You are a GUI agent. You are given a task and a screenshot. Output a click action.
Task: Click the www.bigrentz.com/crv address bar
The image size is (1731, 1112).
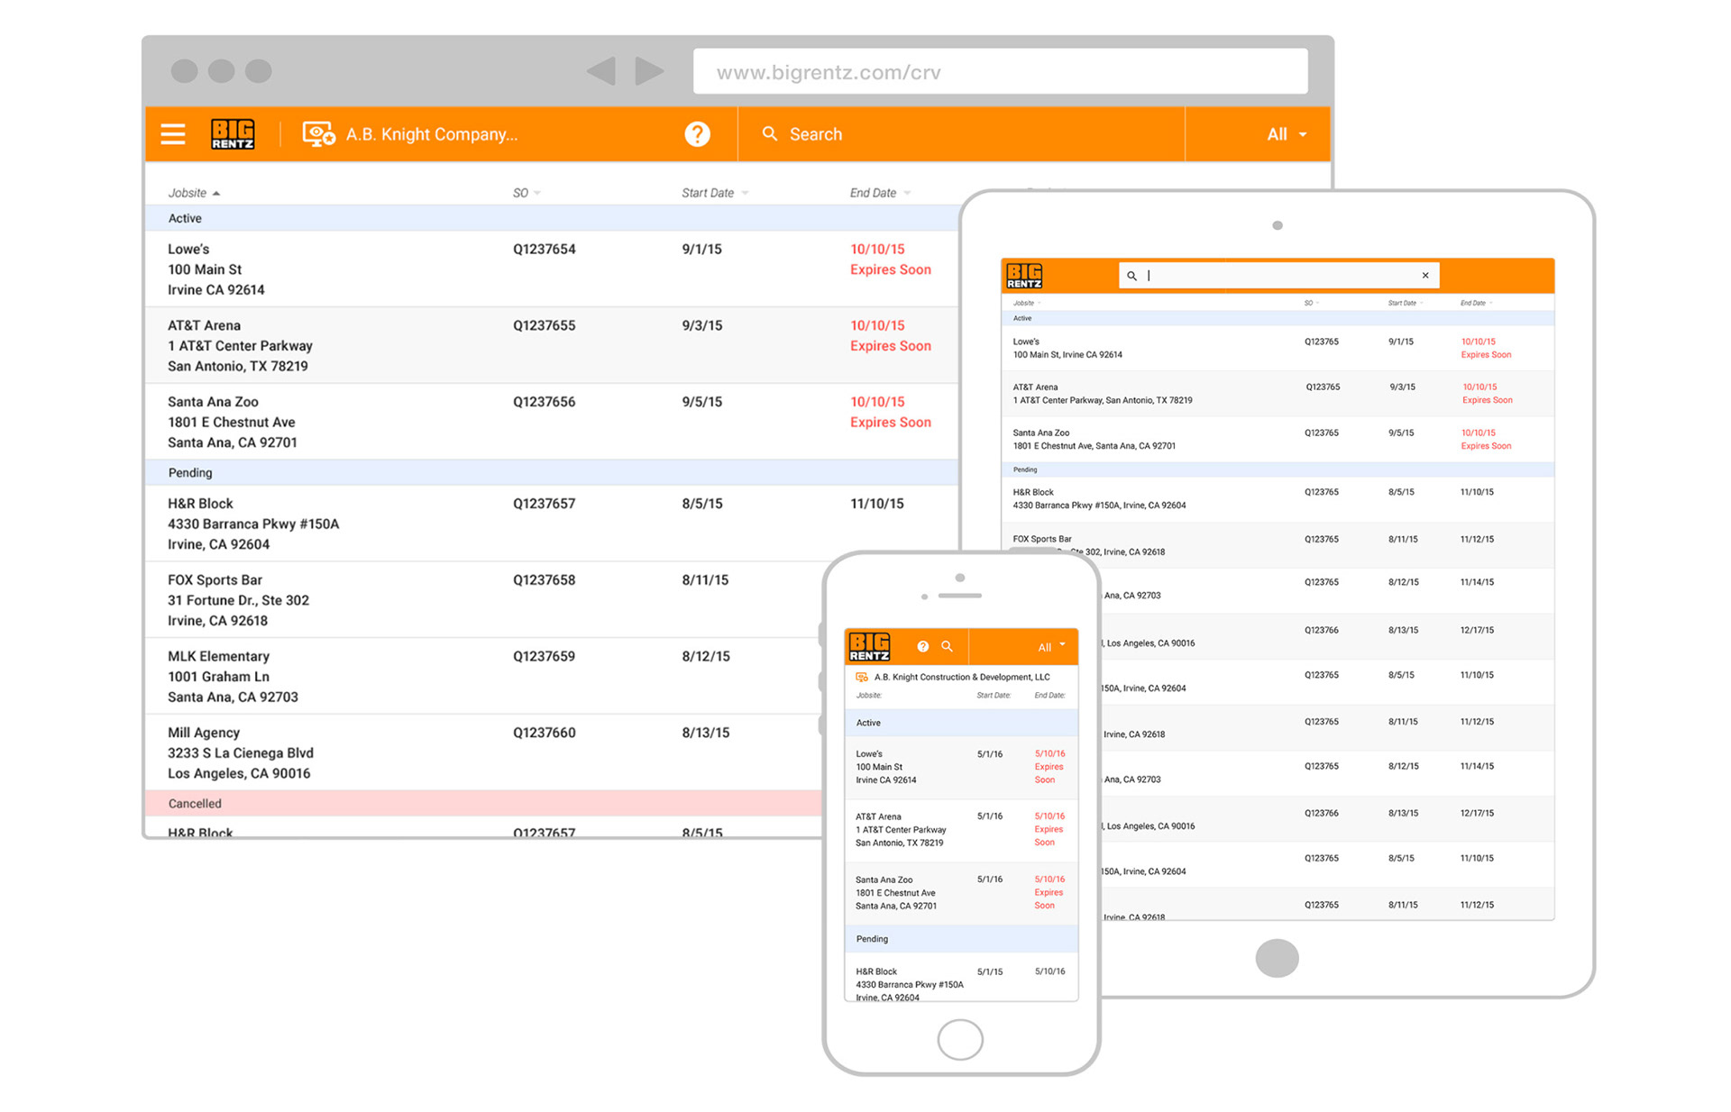pos(1000,72)
